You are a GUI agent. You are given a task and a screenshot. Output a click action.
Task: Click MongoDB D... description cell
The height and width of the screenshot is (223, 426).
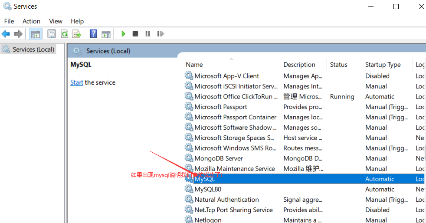point(303,159)
